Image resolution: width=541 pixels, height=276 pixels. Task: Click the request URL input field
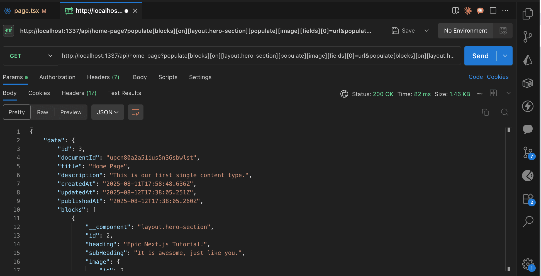(259, 56)
